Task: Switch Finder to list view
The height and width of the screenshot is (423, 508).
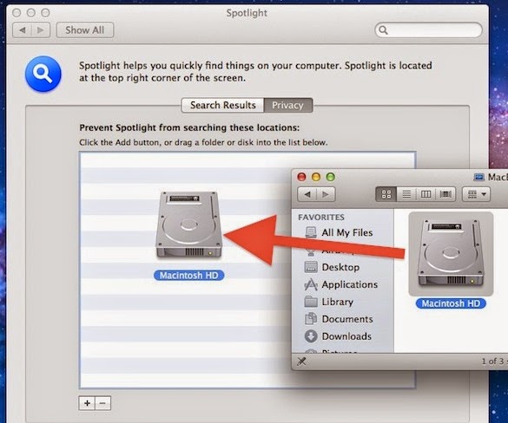Action: click(x=406, y=194)
